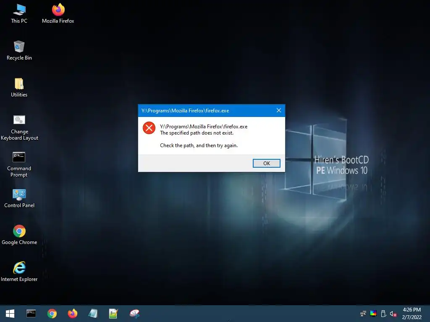Click the USB eject tray icon
This screenshot has height=322, width=430.
click(x=383, y=314)
